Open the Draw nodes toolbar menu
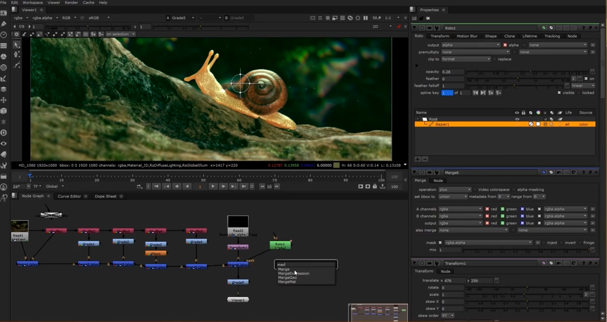607x322 pixels. (4, 24)
